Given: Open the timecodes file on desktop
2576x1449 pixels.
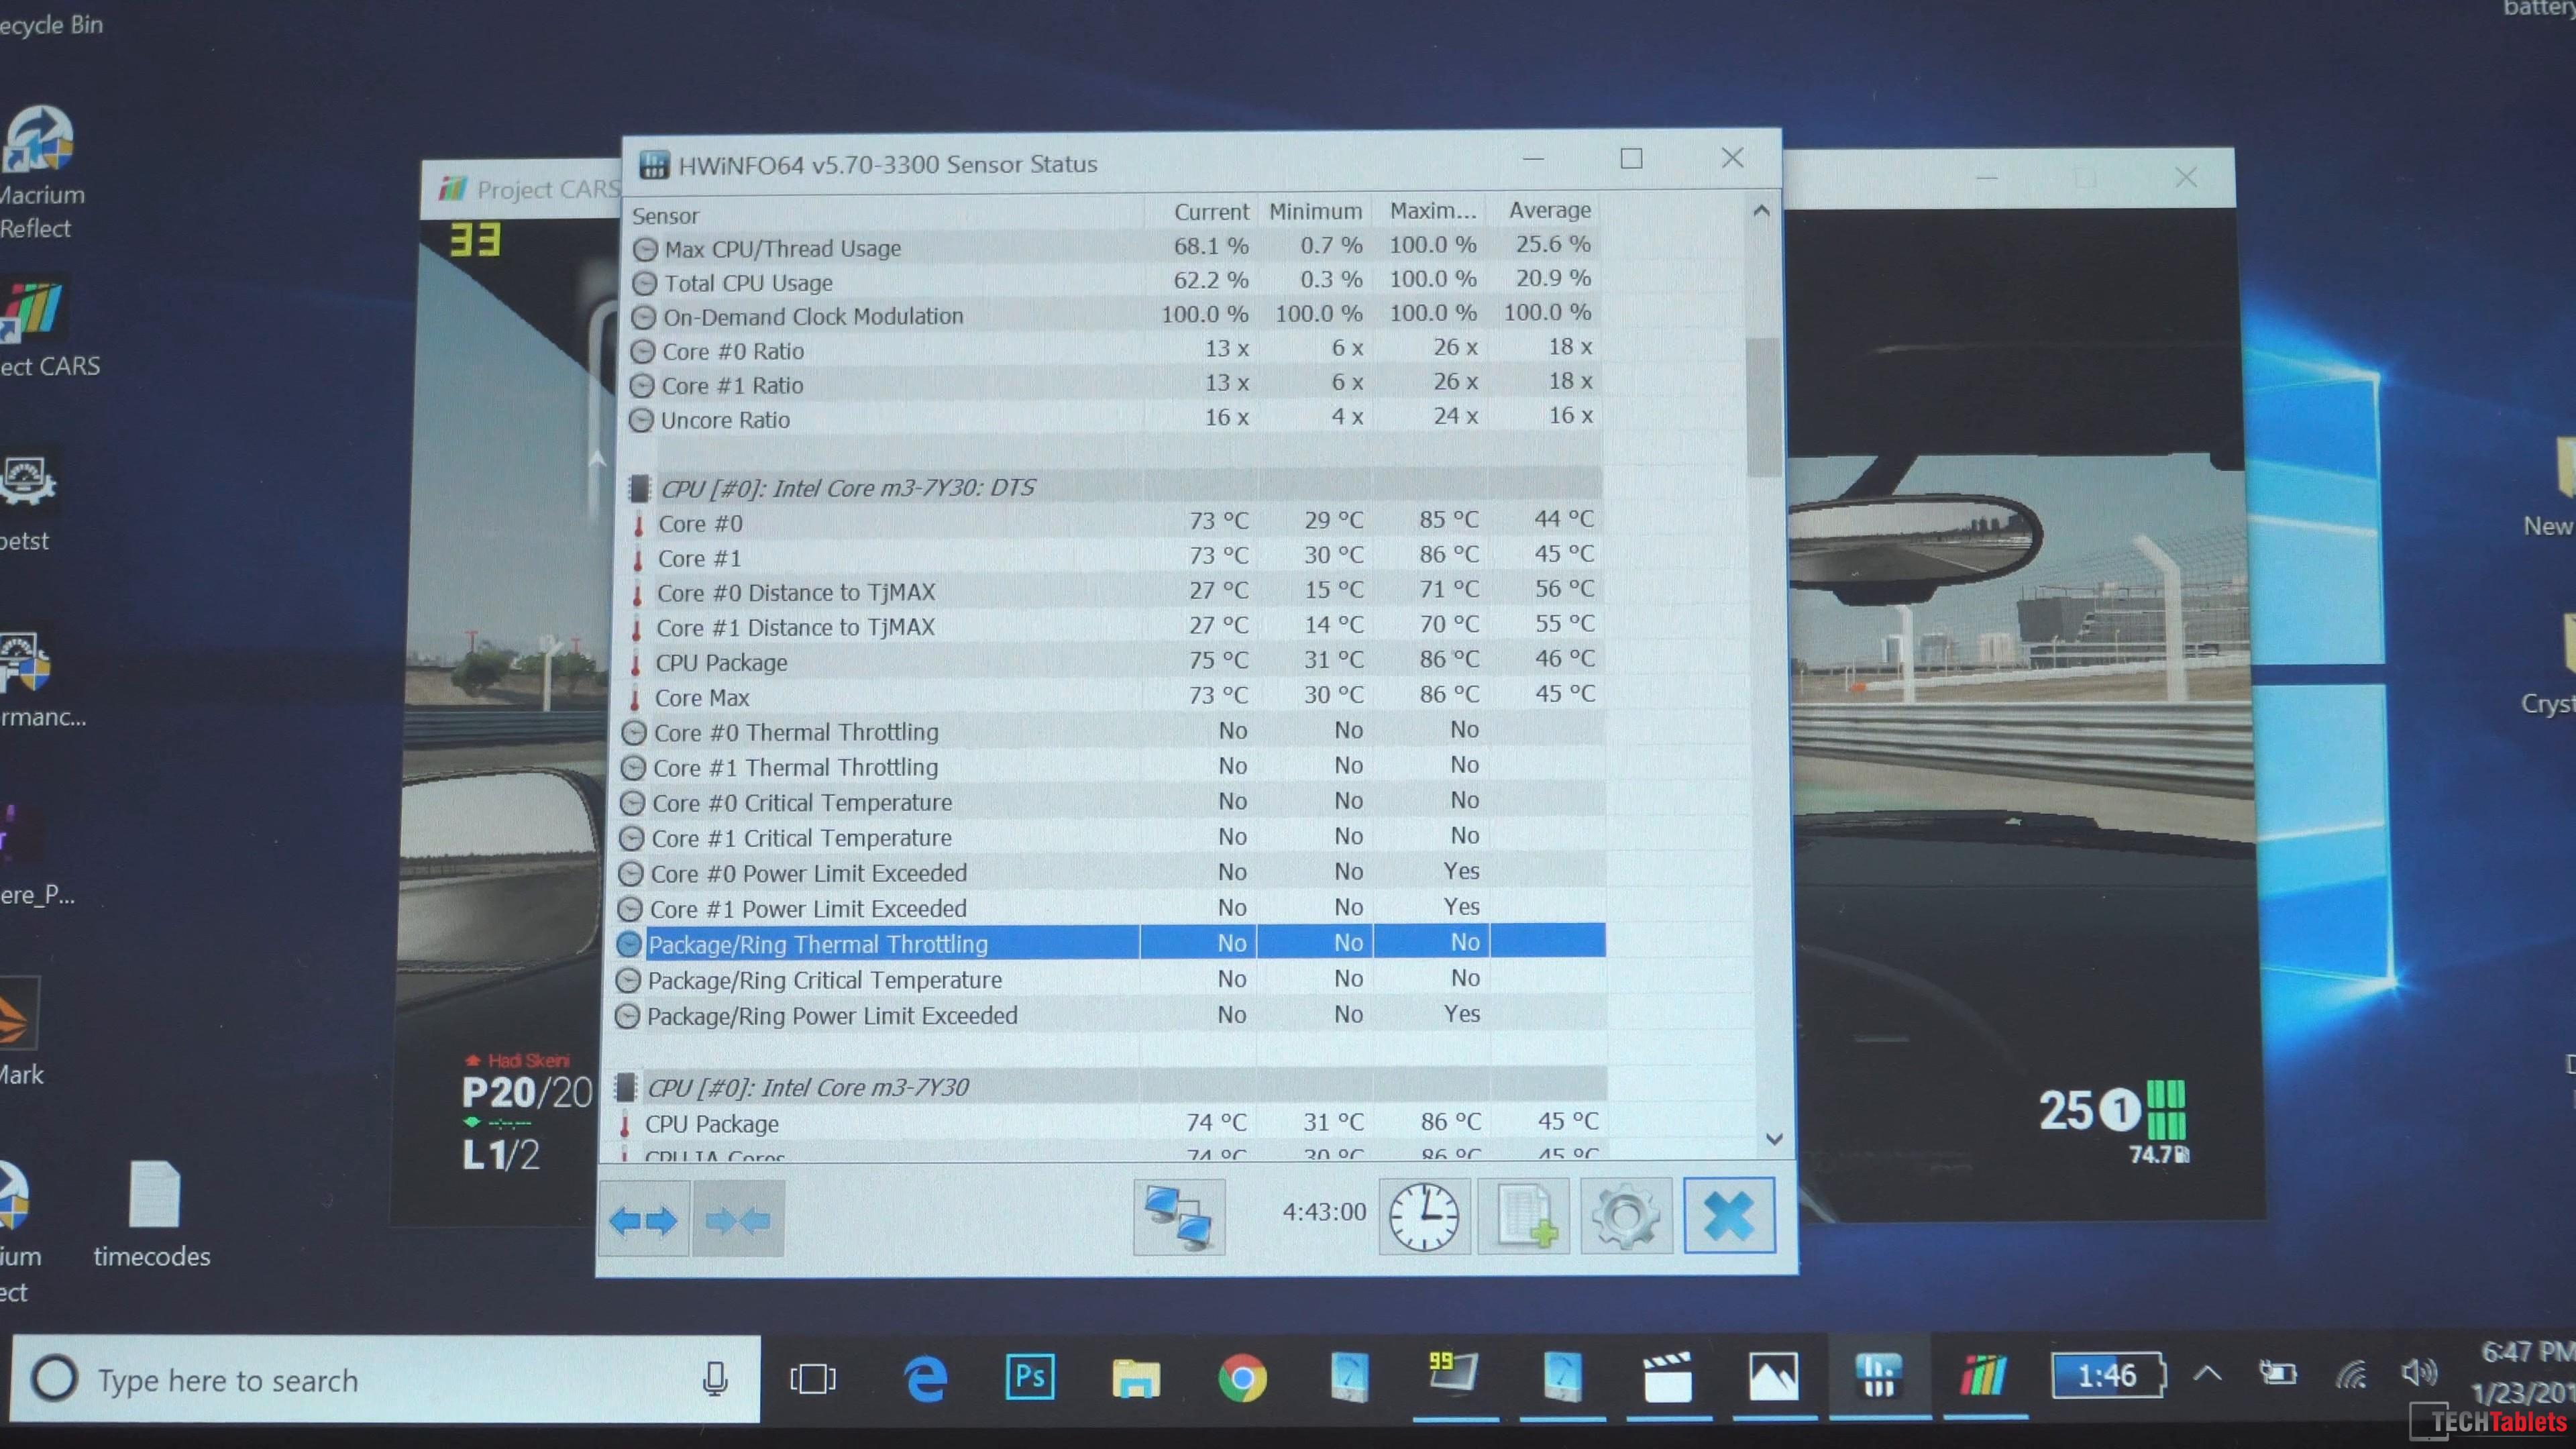Looking at the screenshot, I should (153, 1214).
